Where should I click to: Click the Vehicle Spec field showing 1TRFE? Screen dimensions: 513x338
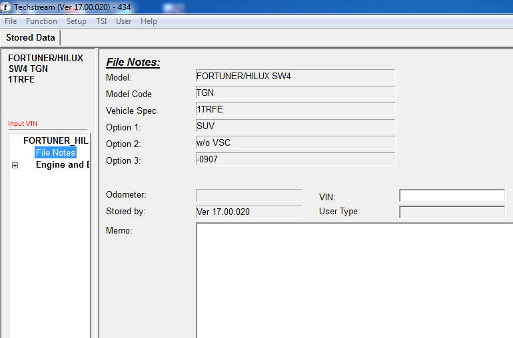(x=295, y=110)
